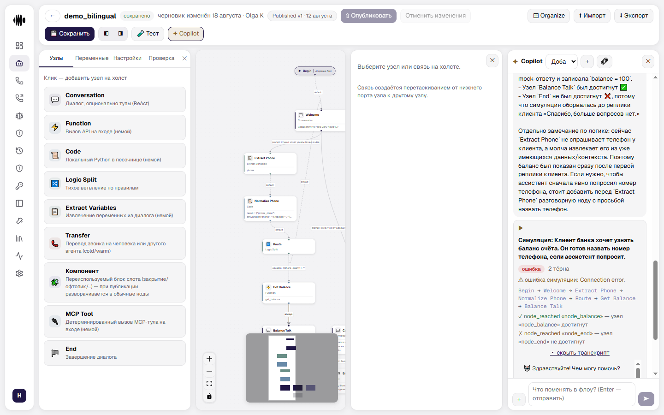Image resolution: width=664 pixels, height=415 pixels.
Task: Open the Доба dropdown in Copilot
Action: point(562,61)
